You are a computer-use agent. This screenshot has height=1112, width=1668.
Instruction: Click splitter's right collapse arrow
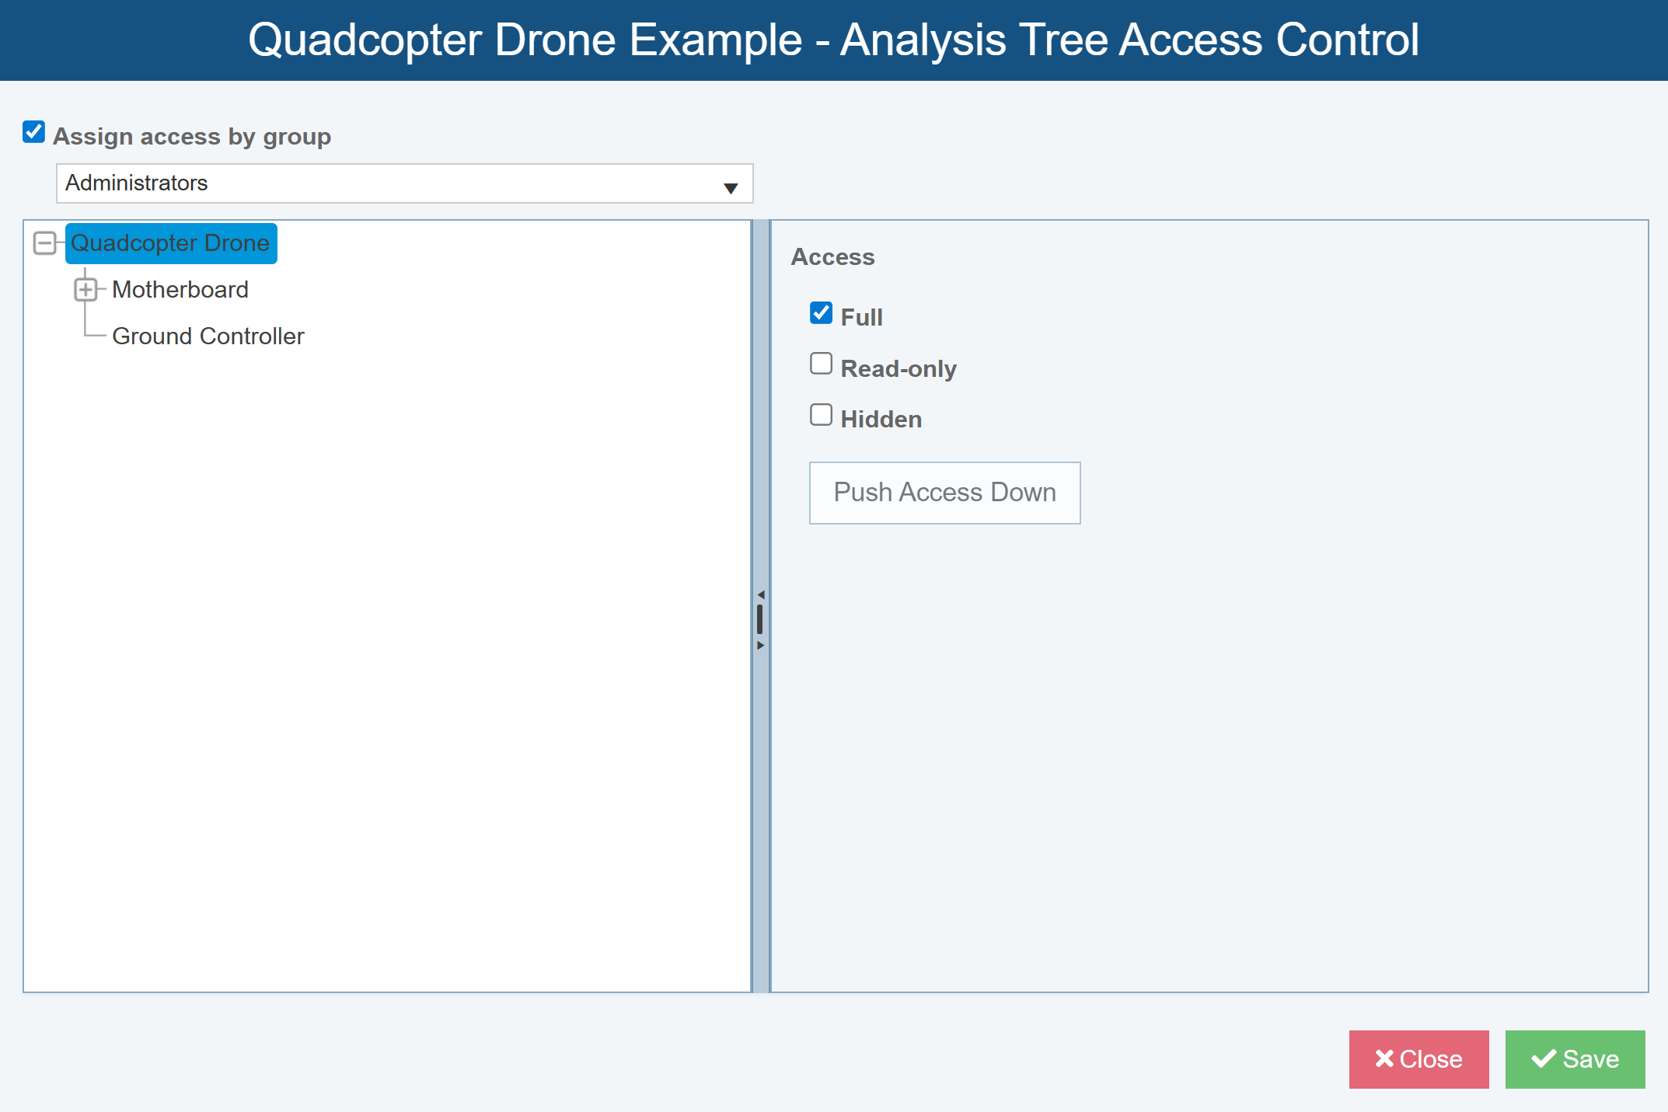pyautogui.click(x=761, y=645)
